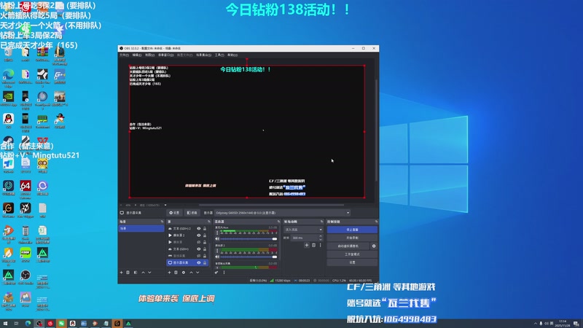
Task: Move scene up with arrow icon
Action: pos(143,273)
